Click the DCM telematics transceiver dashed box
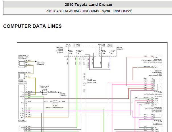 [158, 57]
